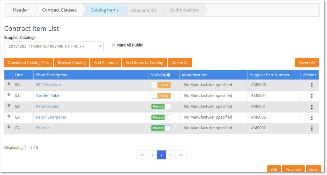Toggle 48" Television visibility from Public
The height and width of the screenshot is (175, 327).
click(161, 85)
